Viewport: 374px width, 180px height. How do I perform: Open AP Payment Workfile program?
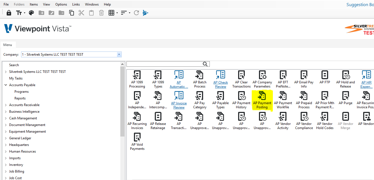pos(283,100)
